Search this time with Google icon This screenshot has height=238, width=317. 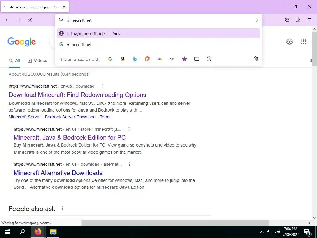[110, 59]
